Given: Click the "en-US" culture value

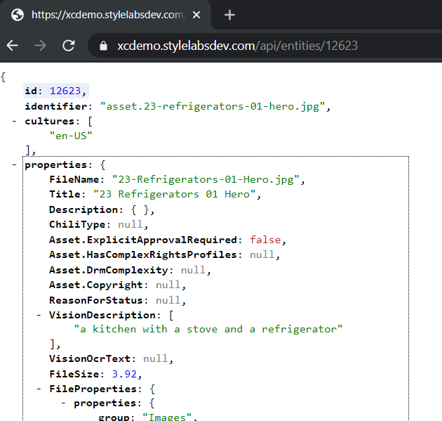Looking at the screenshot, I should (71, 136).
